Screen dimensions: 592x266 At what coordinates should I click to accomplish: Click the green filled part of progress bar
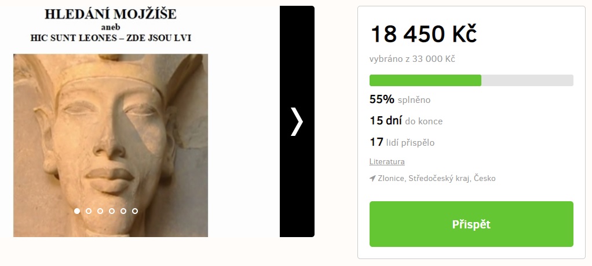coord(425,80)
